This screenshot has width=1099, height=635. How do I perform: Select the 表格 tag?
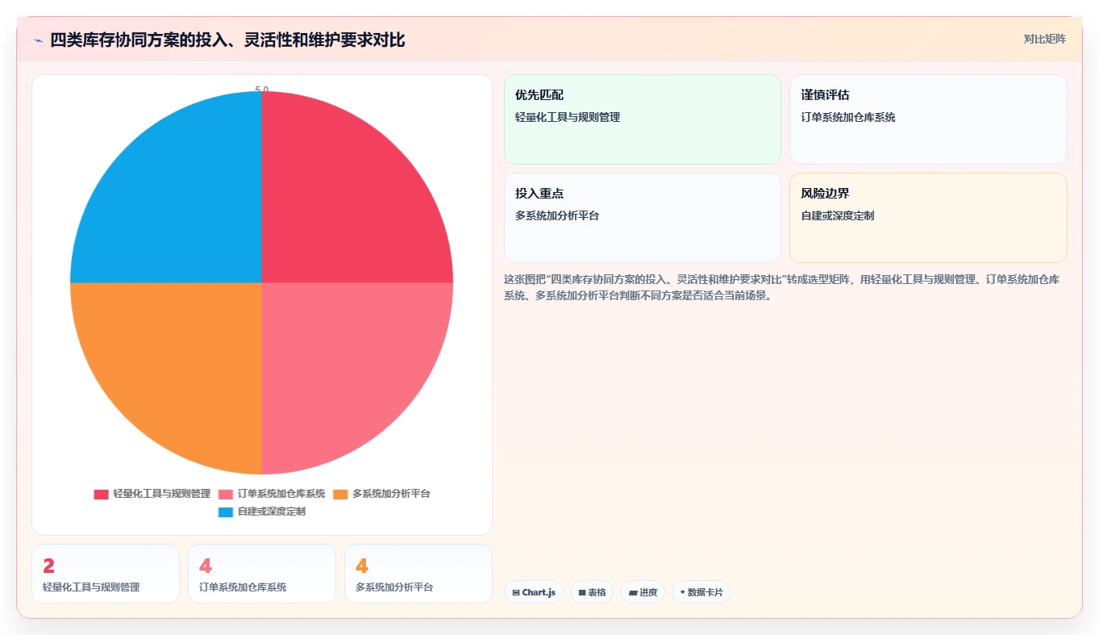tap(592, 592)
